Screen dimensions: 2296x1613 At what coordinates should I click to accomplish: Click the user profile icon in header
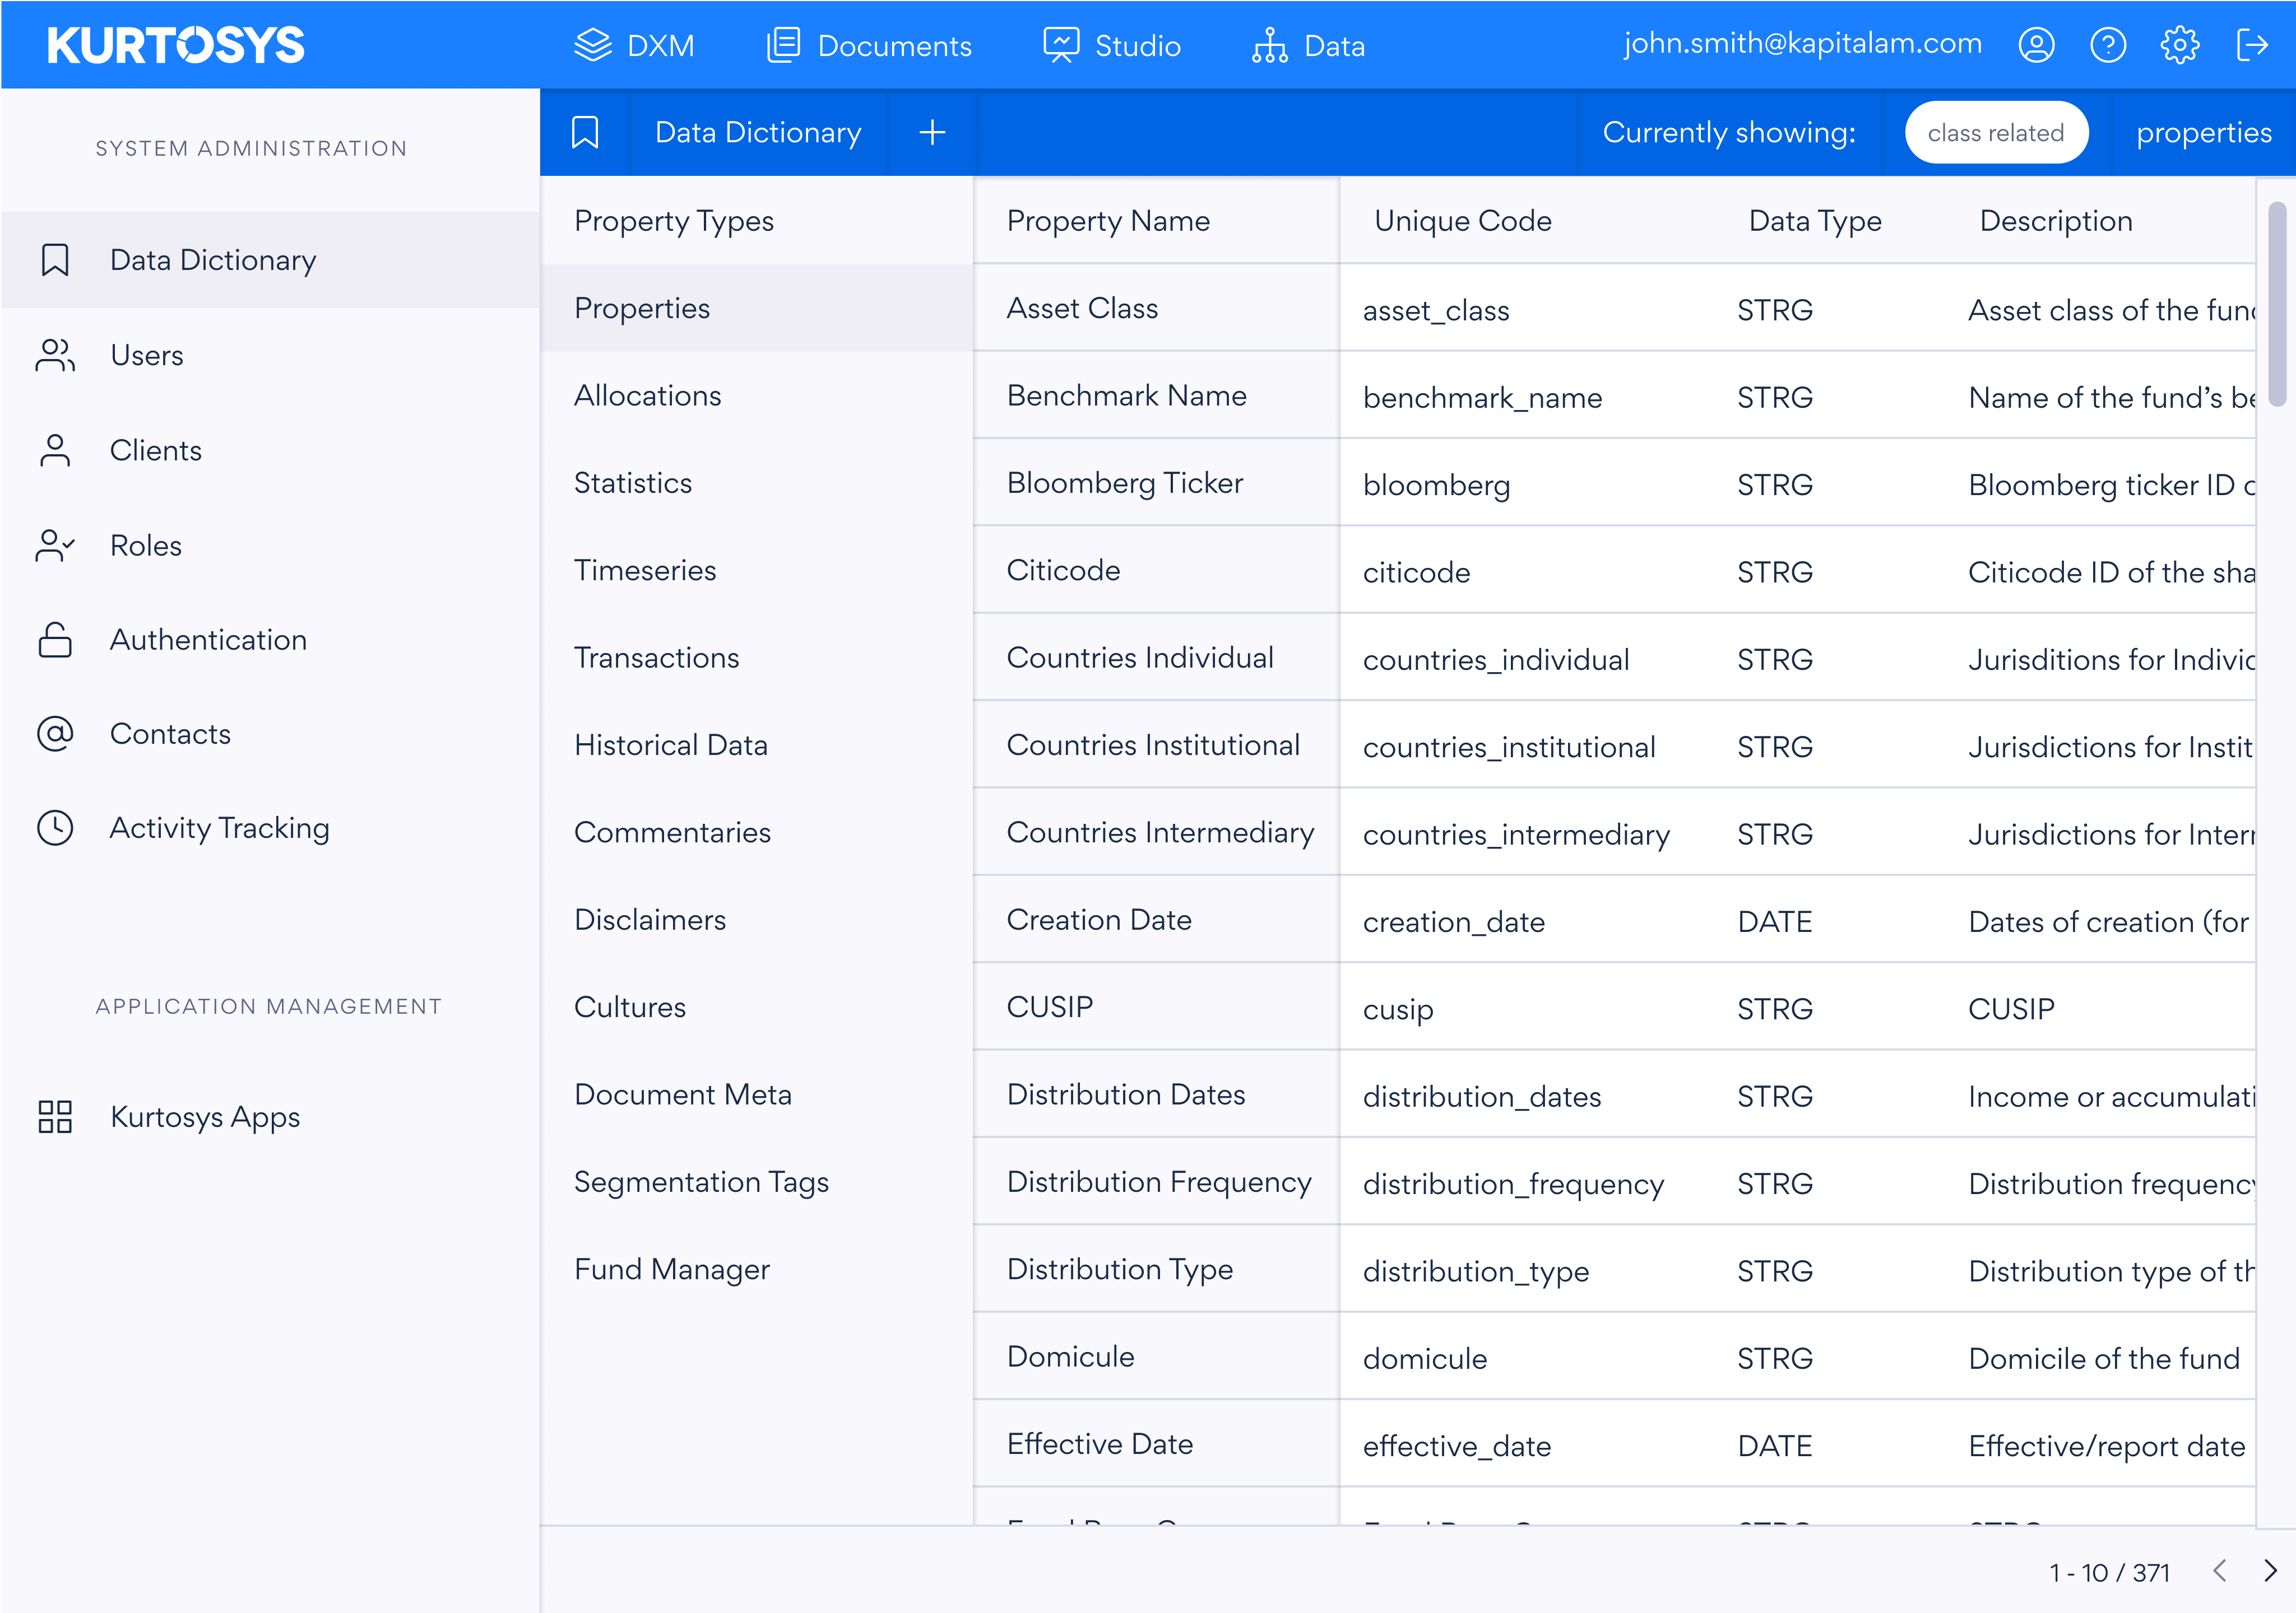[2036, 45]
